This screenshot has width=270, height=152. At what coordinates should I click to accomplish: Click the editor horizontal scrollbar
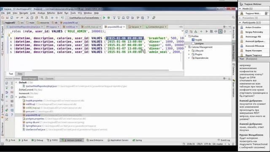pyautogui.click(x=100, y=70)
